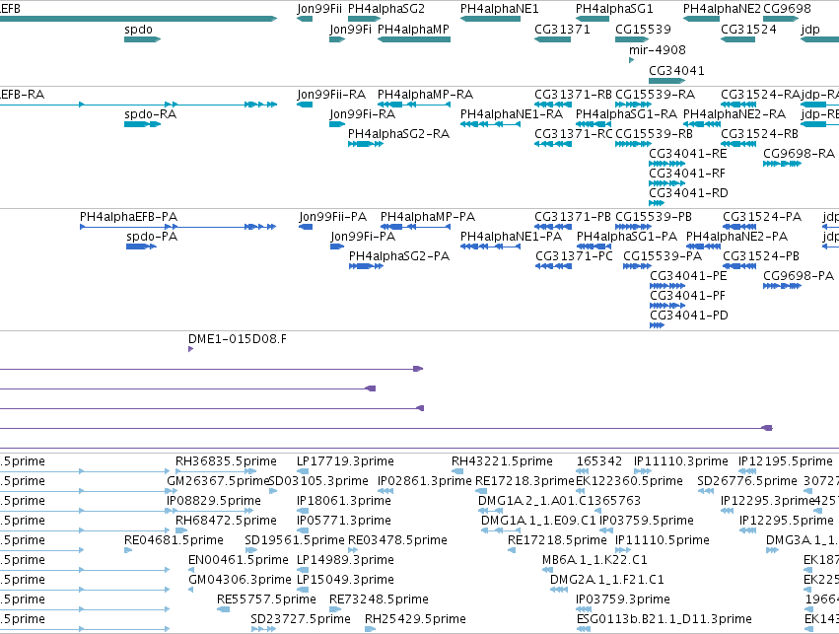This screenshot has width=839, height=634.
Task: Open transcript CG34041-RD
Action: pyautogui.click(x=657, y=203)
